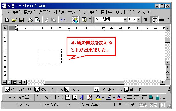
Task: Open the Dash Style options
Action: tap(137, 97)
